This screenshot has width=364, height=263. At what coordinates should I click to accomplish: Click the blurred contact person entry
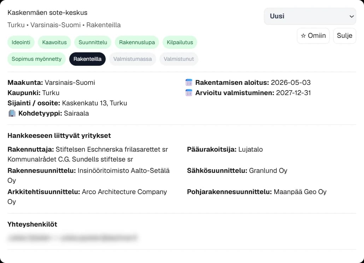tap(72, 238)
